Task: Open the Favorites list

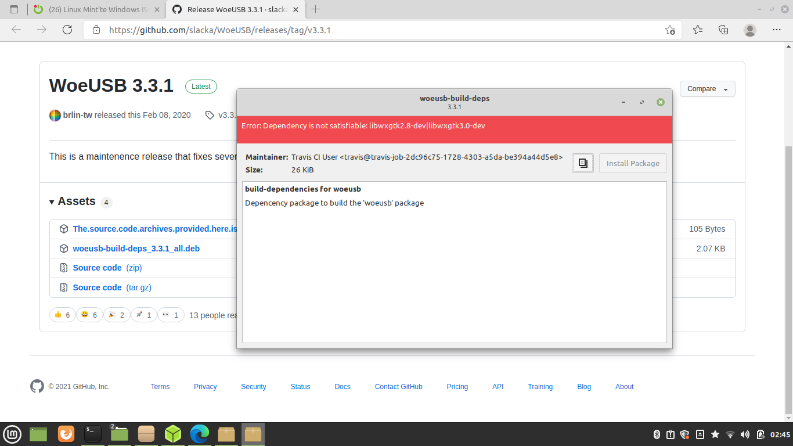Action: [x=698, y=30]
